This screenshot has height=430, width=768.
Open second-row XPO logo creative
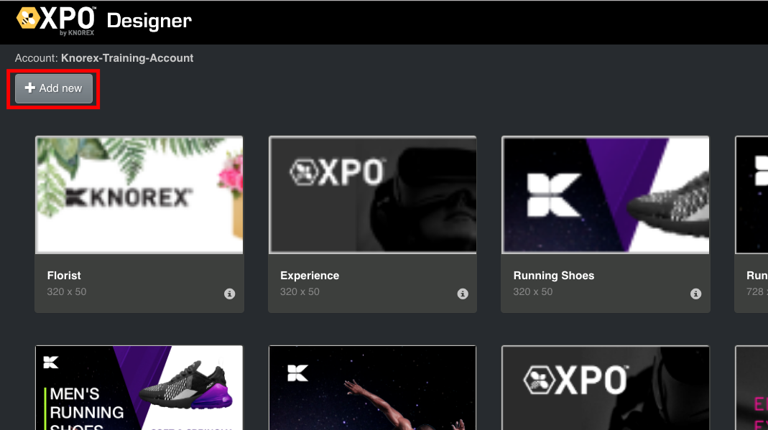(605, 388)
